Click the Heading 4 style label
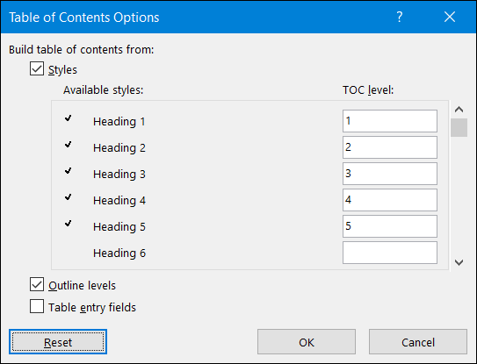 click(119, 201)
